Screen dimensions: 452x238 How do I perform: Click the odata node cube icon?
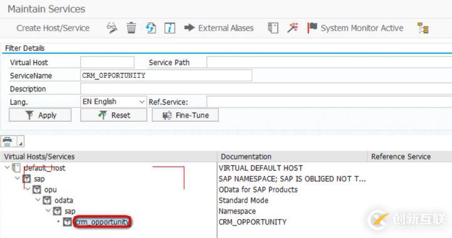point(47,200)
